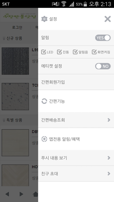
Task: Uncheck the 화면켜짐 checkbox
Action: click(94, 52)
